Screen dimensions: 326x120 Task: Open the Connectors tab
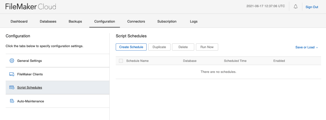coord(136,22)
